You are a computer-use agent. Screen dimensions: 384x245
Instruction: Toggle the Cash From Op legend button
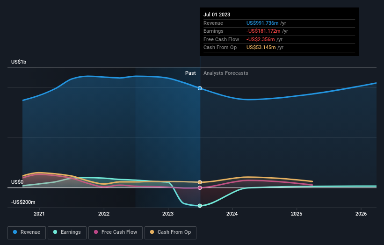(170, 232)
